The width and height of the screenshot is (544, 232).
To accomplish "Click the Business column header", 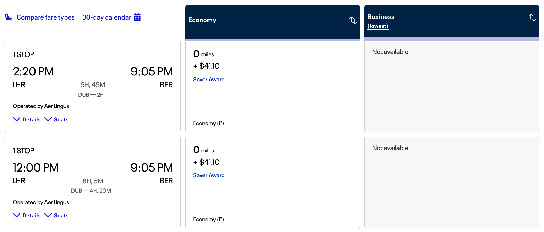I will 381,17.
